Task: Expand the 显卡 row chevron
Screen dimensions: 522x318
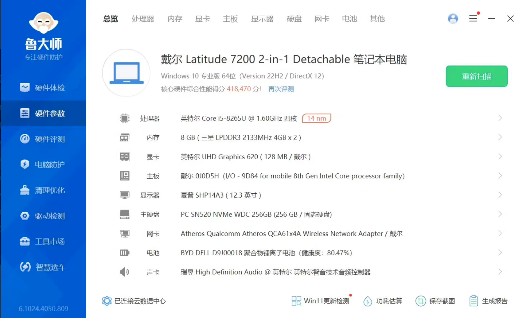Action: click(500, 156)
